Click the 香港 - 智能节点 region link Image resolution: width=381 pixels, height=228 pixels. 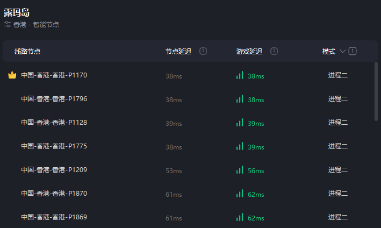pos(36,25)
